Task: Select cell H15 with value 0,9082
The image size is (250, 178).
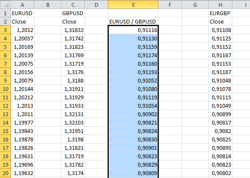Action: 220,131
